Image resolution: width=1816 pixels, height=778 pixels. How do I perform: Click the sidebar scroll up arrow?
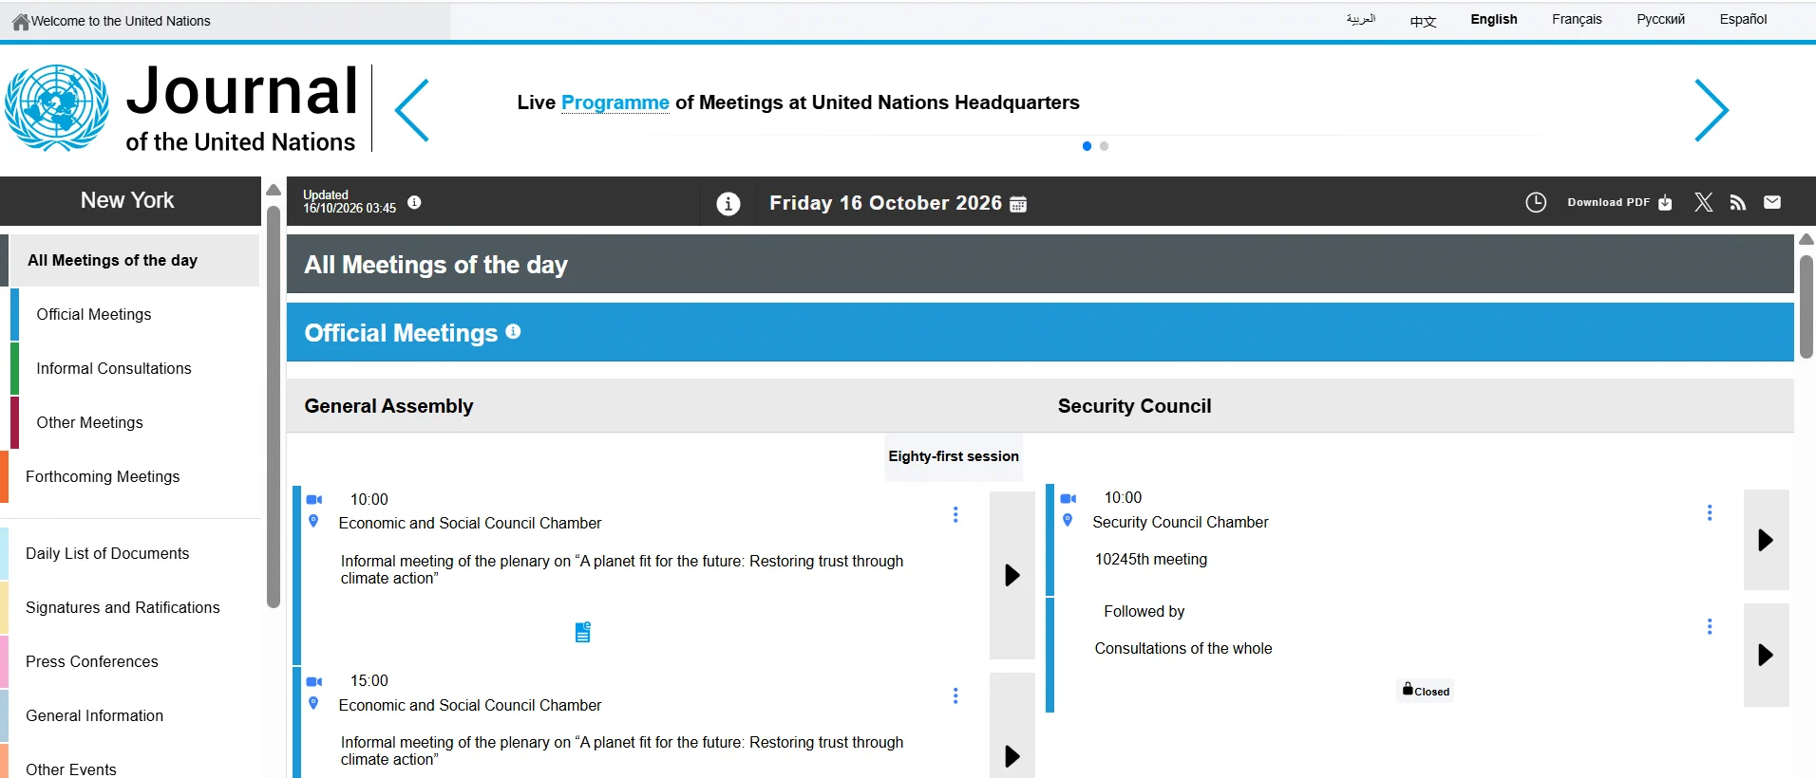274,190
